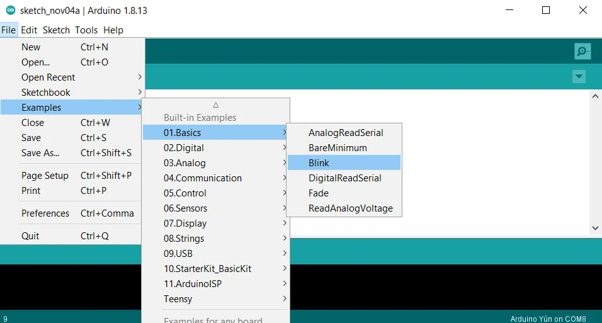Open the Help menu
The width and height of the screenshot is (602, 323).
pos(113,30)
